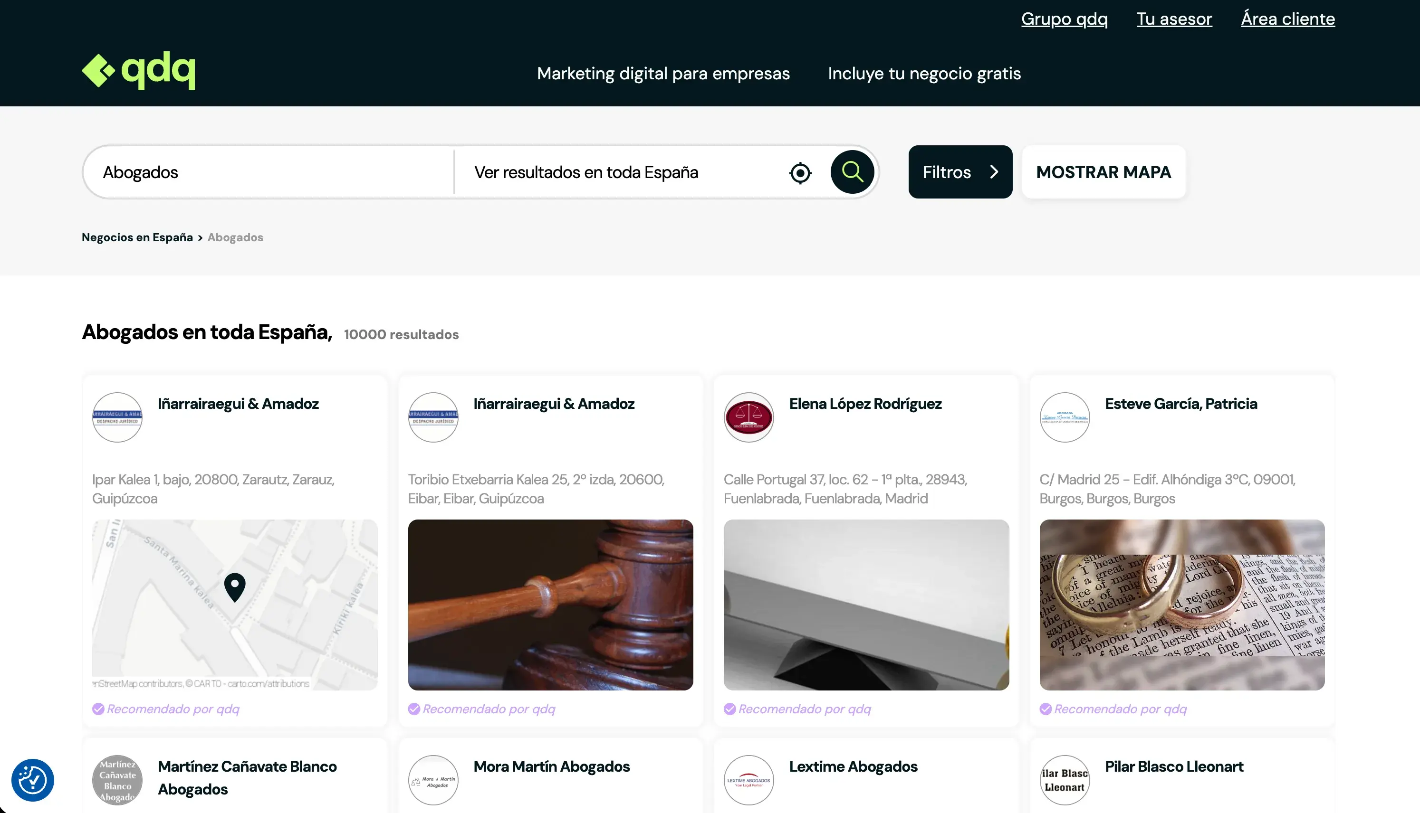Click the Abogados breadcrumb item

click(235, 237)
